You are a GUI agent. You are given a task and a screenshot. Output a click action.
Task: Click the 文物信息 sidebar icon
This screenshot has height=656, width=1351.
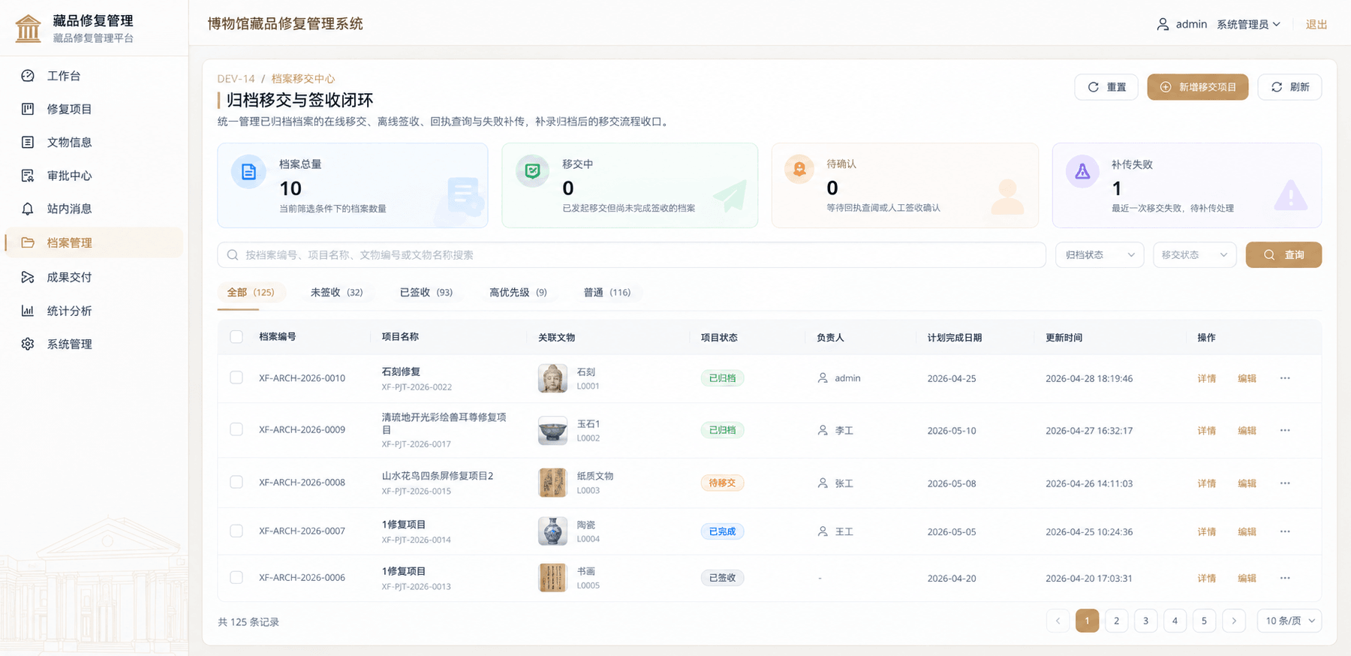pyautogui.click(x=28, y=142)
